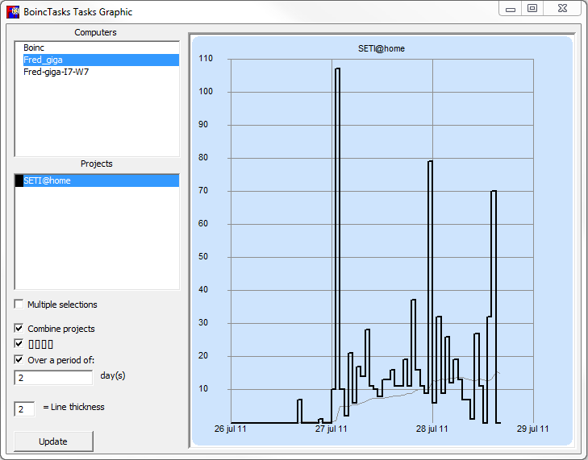Viewport: 588px width, 460px height.
Task: Click the Projects list heading
Action: tap(96, 164)
